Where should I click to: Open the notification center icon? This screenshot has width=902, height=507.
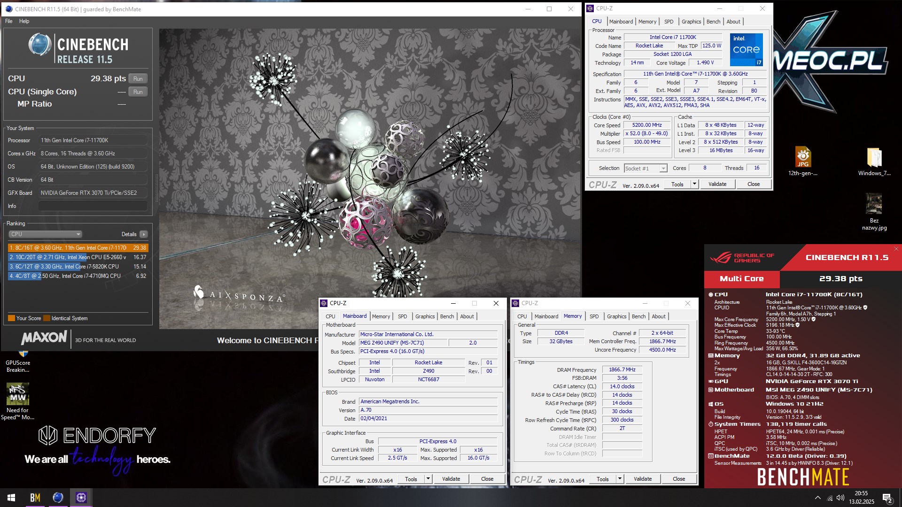click(887, 498)
